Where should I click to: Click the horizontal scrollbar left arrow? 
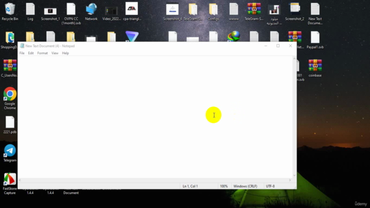pyautogui.click(x=20, y=180)
